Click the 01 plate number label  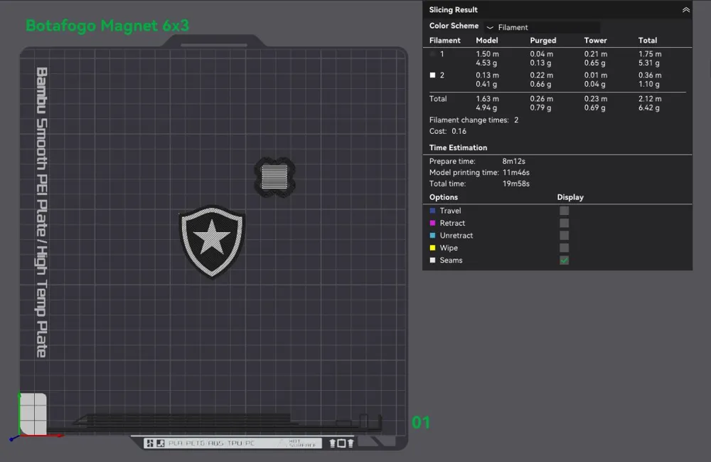tap(421, 423)
